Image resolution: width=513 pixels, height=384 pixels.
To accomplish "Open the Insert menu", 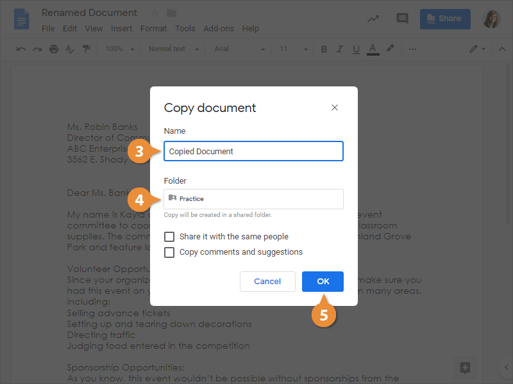I will point(121,29).
